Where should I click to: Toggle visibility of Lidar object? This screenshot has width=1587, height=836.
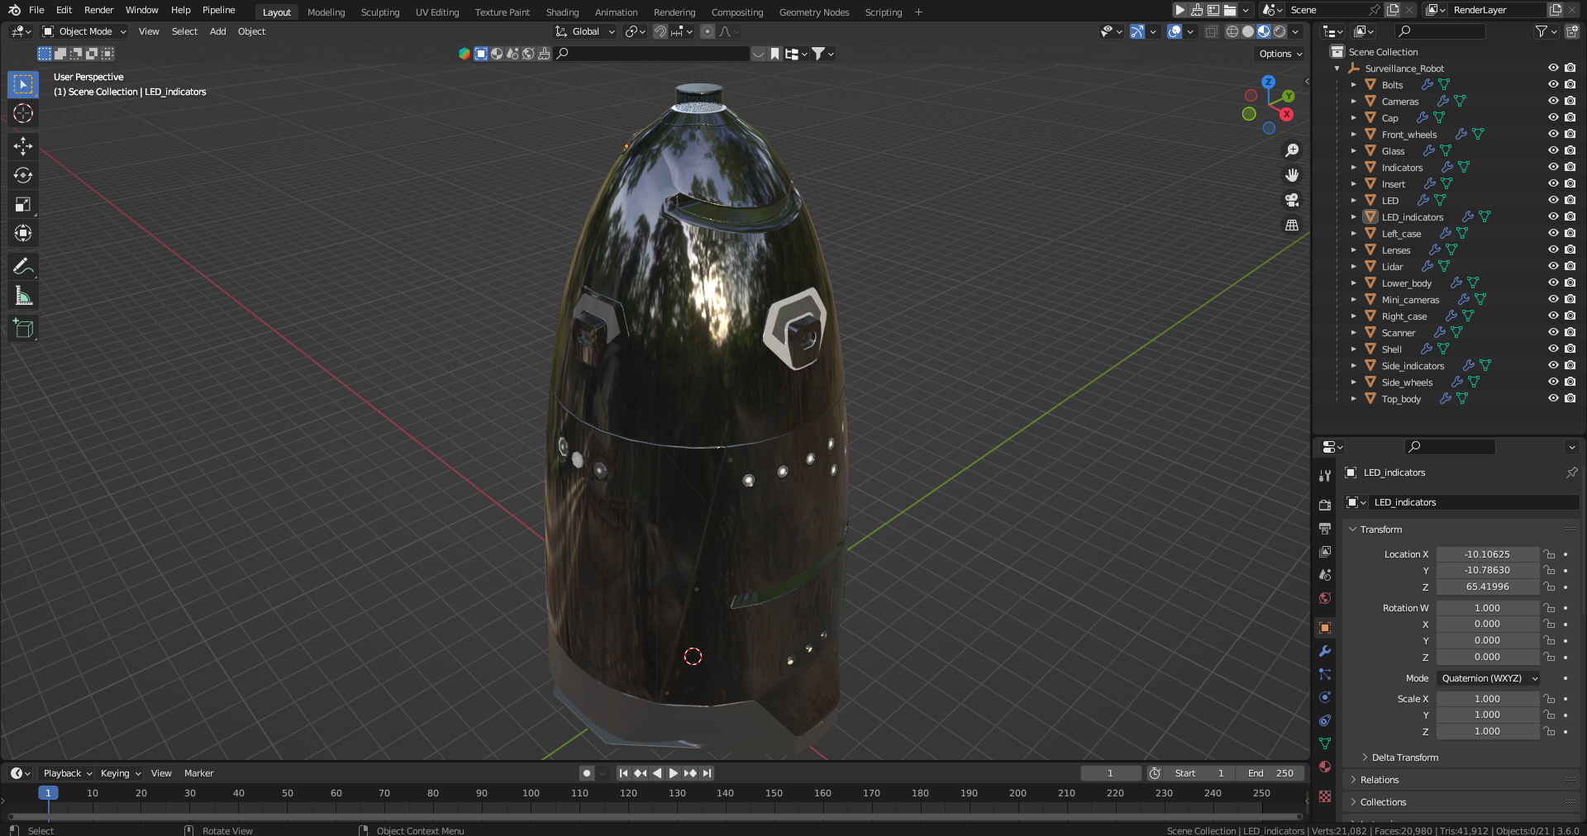(x=1553, y=266)
